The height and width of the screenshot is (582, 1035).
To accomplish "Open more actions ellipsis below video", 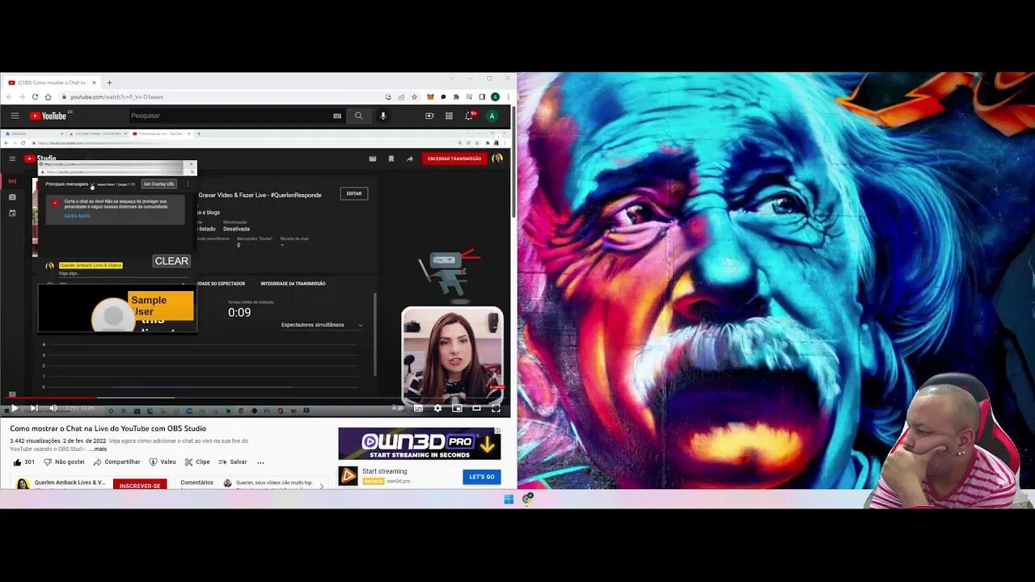I will click(260, 462).
